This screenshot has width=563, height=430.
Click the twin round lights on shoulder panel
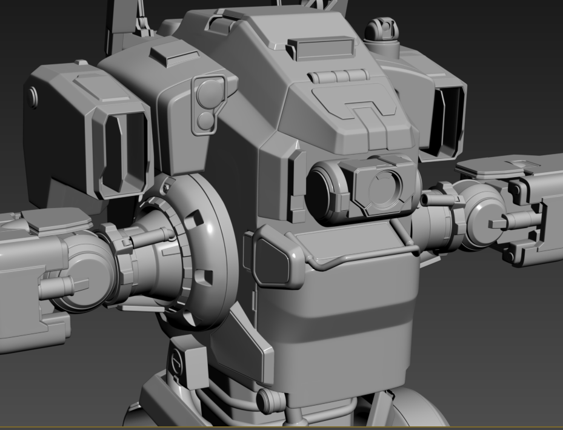208,105
